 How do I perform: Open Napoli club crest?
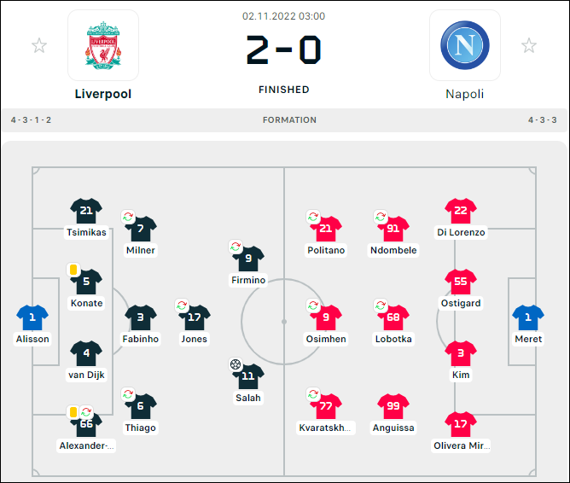(x=464, y=45)
